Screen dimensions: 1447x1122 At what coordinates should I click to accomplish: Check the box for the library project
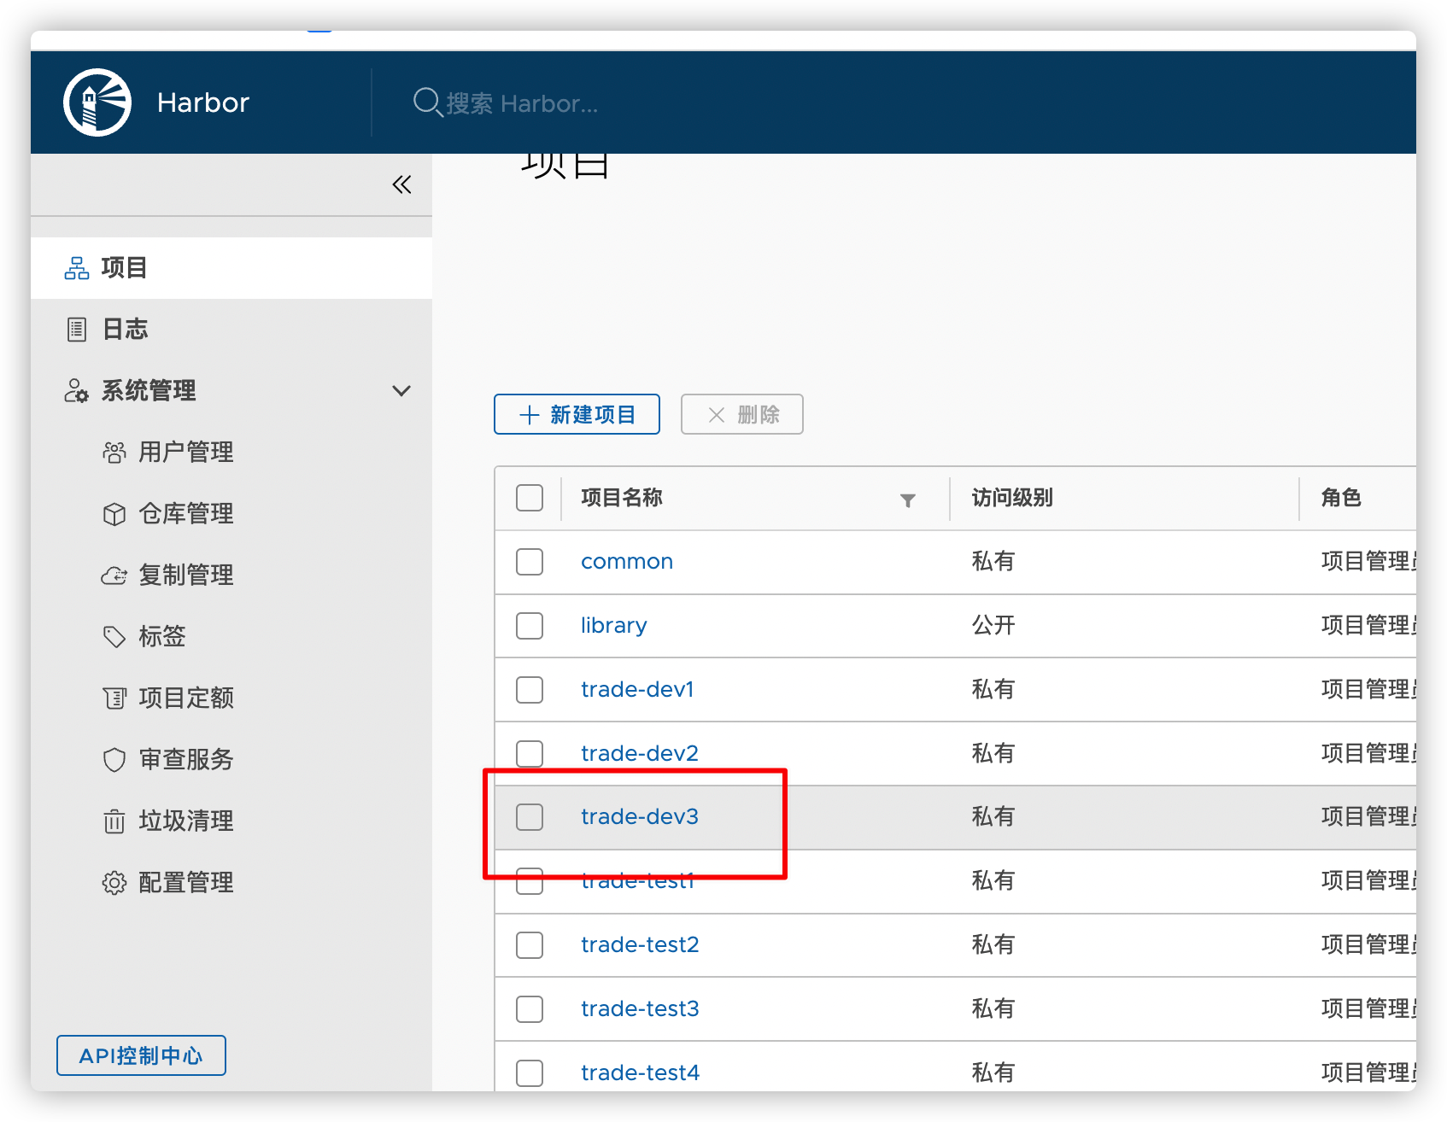point(530,626)
